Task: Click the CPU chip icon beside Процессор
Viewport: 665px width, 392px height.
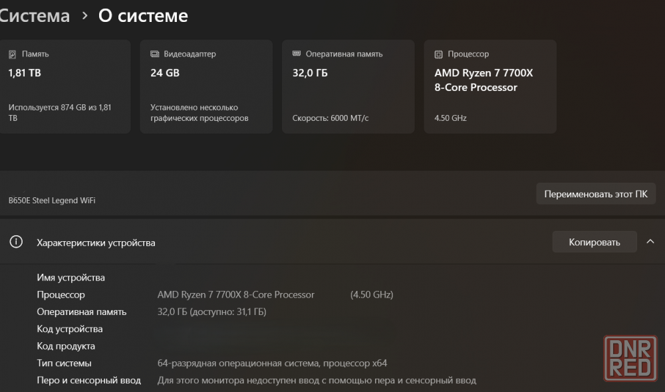Action: [x=438, y=54]
